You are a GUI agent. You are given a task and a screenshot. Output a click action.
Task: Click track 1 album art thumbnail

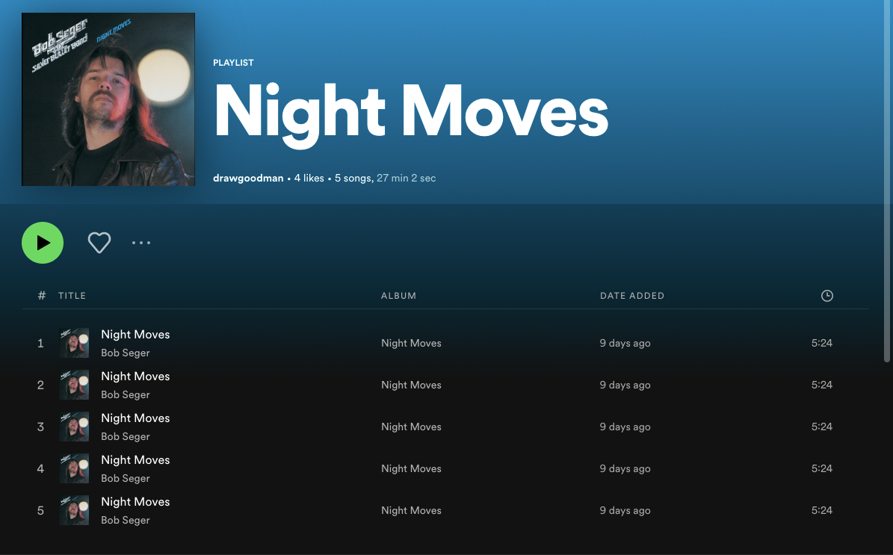(74, 343)
